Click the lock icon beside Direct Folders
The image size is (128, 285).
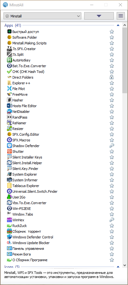112,77
